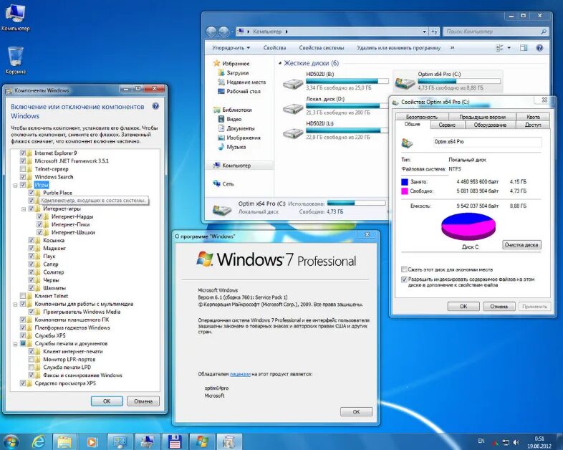The width and height of the screenshot is (563, 450).
Task: Launch Windows Media Player from the taskbar
Action: click(x=92, y=441)
